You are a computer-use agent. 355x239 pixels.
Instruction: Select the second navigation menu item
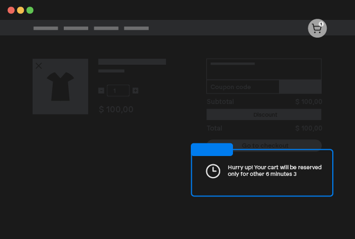[76, 28]
